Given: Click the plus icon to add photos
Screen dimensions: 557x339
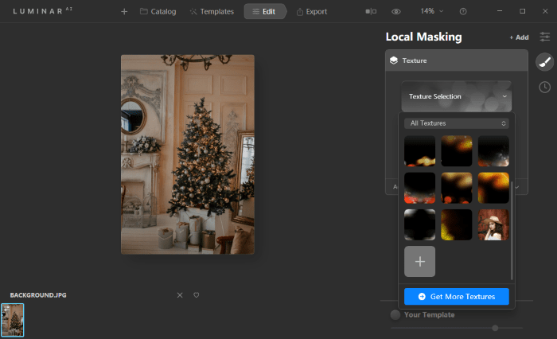Looking at the screenshot, I should coord(124,12).
